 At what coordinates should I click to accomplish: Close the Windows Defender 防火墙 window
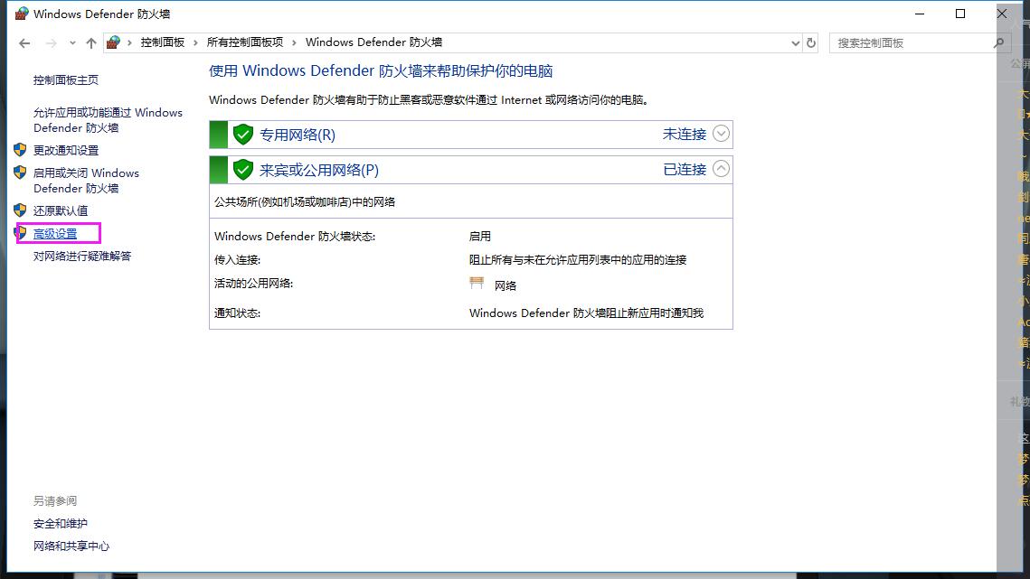click(1002, 14)
